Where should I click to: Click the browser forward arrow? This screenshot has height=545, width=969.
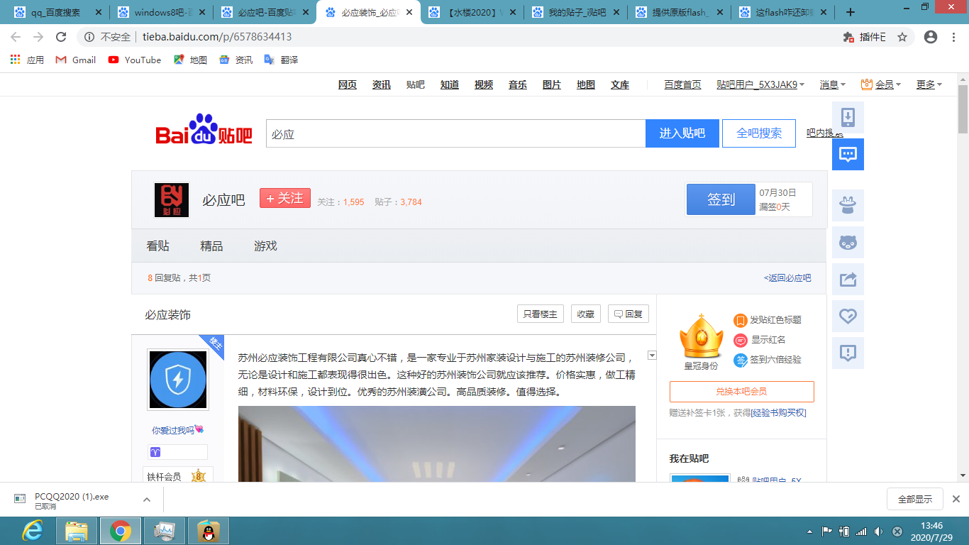pos(38,37)
